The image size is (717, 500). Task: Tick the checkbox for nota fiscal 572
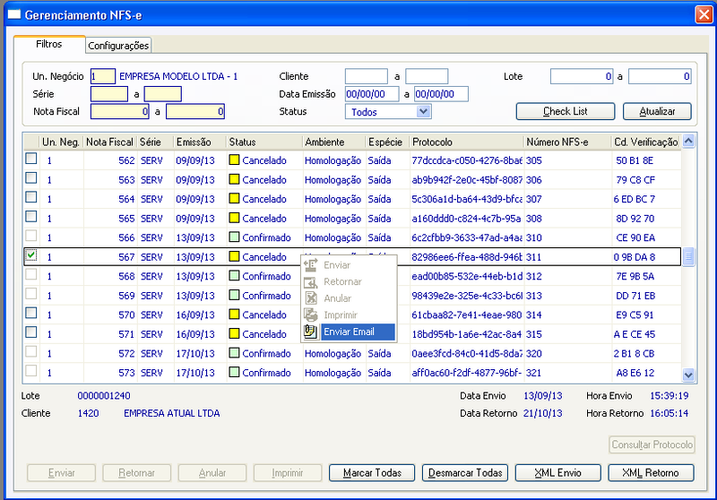(31, 351)
